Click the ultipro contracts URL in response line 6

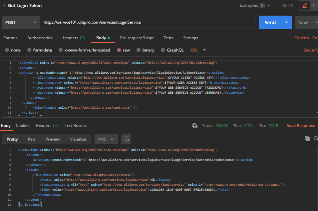(x=102, y=175)
